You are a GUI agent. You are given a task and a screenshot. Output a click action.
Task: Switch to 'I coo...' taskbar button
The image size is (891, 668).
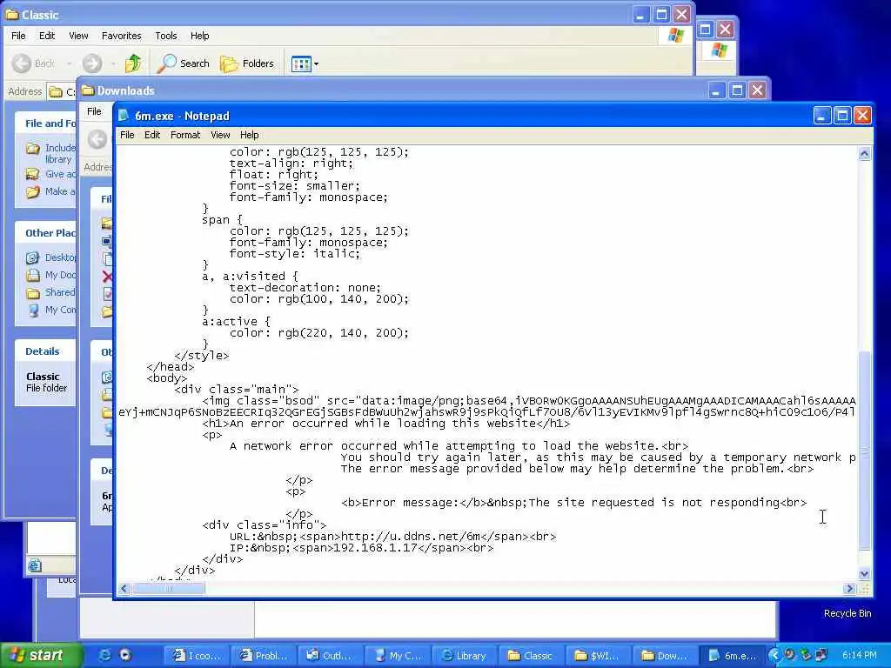[198, 656]
